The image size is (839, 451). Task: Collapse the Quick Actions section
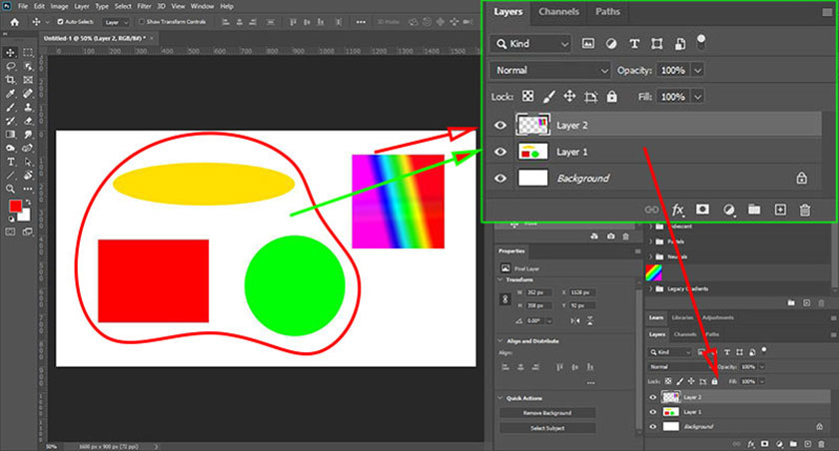500,398
